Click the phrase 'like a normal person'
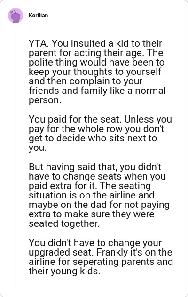Viewport: 188px width, 297px height. tap(97, 95)
